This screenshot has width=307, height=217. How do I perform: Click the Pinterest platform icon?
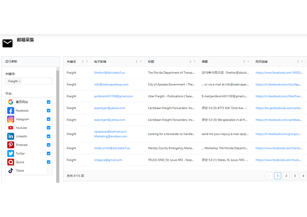pos(10,145)
